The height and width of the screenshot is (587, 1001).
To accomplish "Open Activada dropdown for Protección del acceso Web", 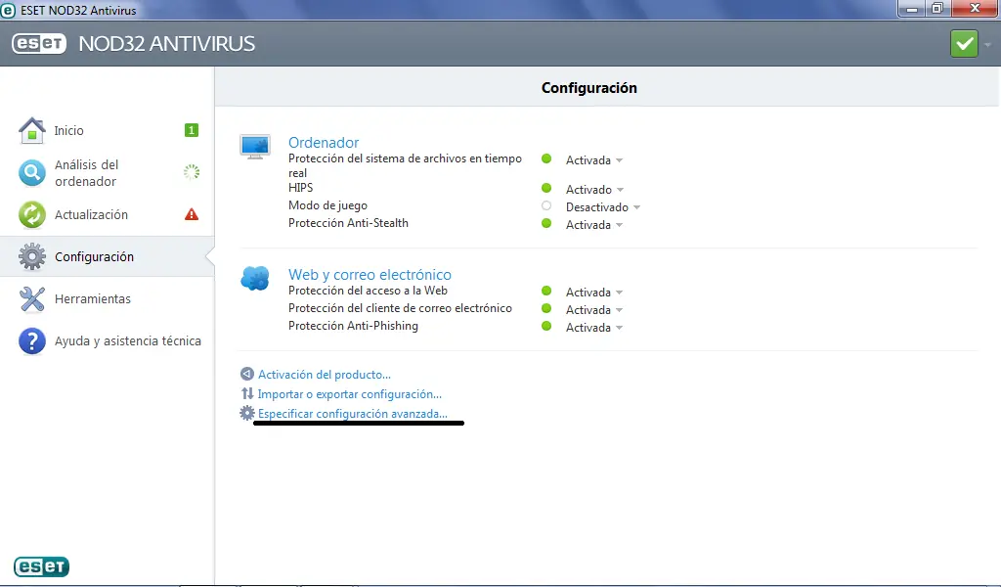I will click(594, 293).
